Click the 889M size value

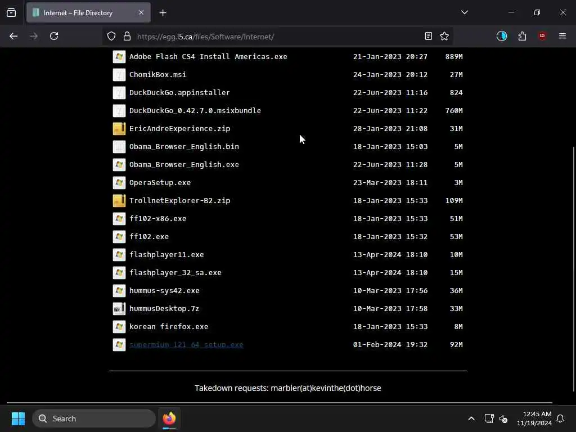pyautogui.click(x=454, y=57)
